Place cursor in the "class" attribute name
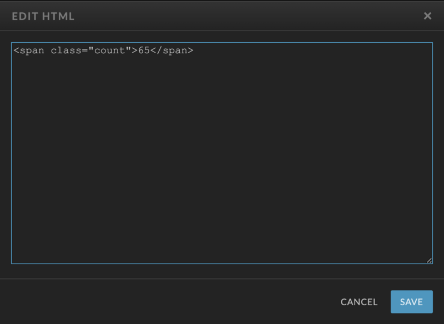Viewport: 444px width, 324px height. click(x=66, y=50)
